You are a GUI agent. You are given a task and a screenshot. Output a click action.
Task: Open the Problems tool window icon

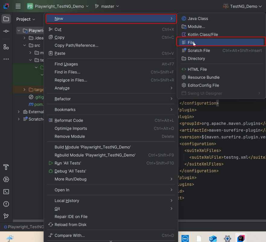coord(6,204)
